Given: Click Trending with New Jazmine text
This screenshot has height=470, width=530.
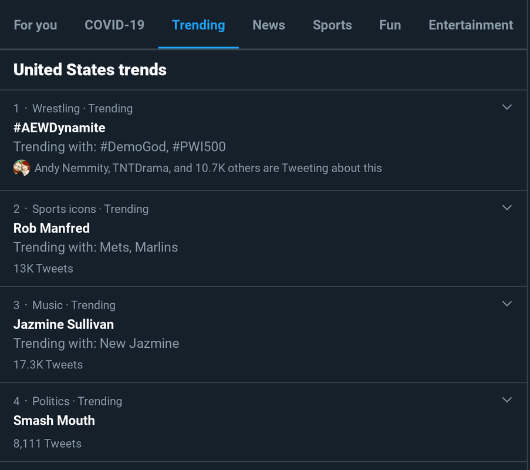Looking at the screenshot, I should point(96,344).
